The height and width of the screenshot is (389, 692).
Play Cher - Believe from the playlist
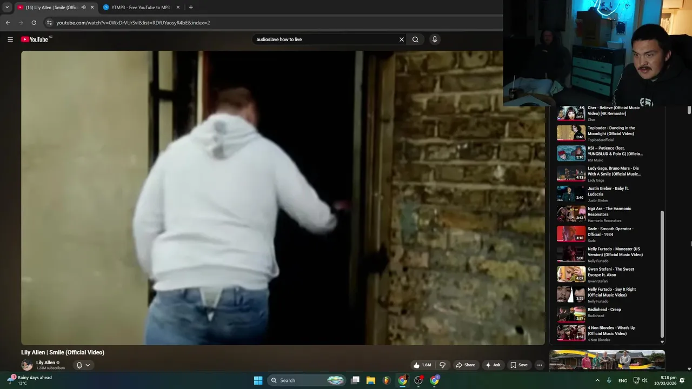coord(601,113)
